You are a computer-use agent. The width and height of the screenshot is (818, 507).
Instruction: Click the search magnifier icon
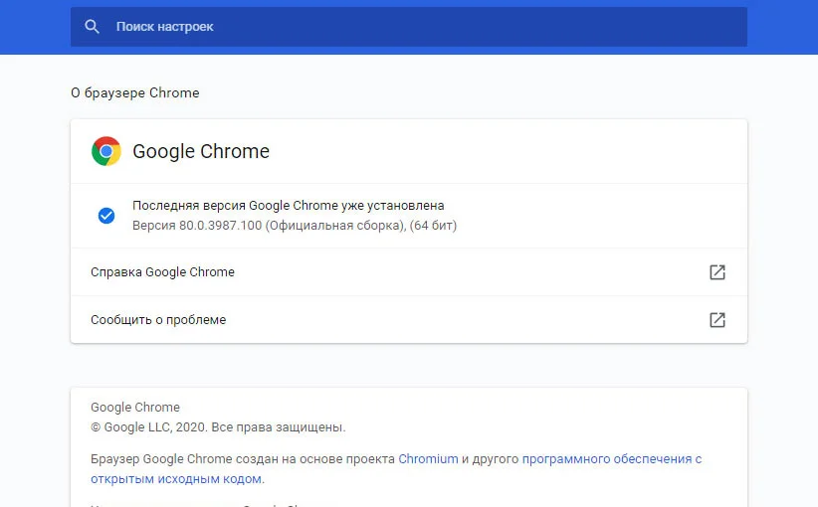[92, 27]
